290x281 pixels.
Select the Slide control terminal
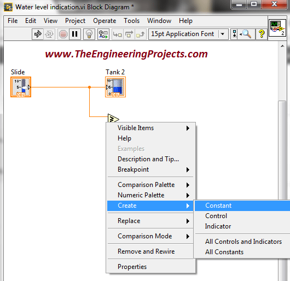click(x=21, y=87)
